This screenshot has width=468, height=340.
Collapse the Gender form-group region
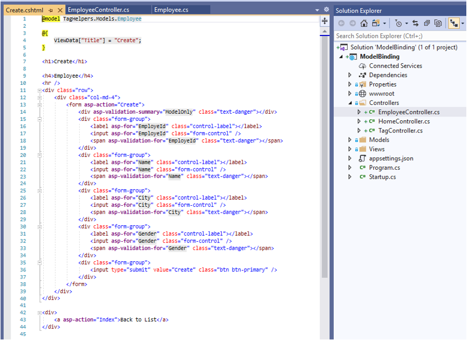pyautogui.click(x=39, y=227)
